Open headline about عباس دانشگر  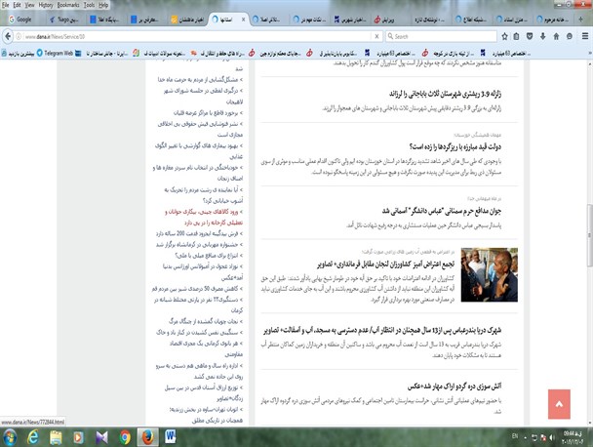click(442, 211)
